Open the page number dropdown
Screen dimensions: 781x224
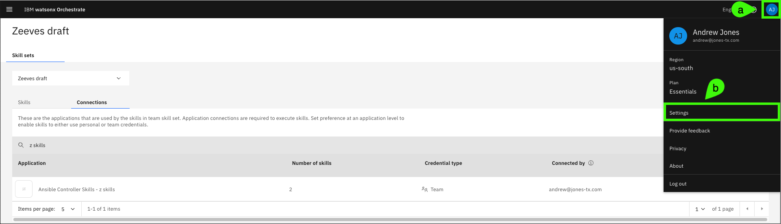point(700,209)
